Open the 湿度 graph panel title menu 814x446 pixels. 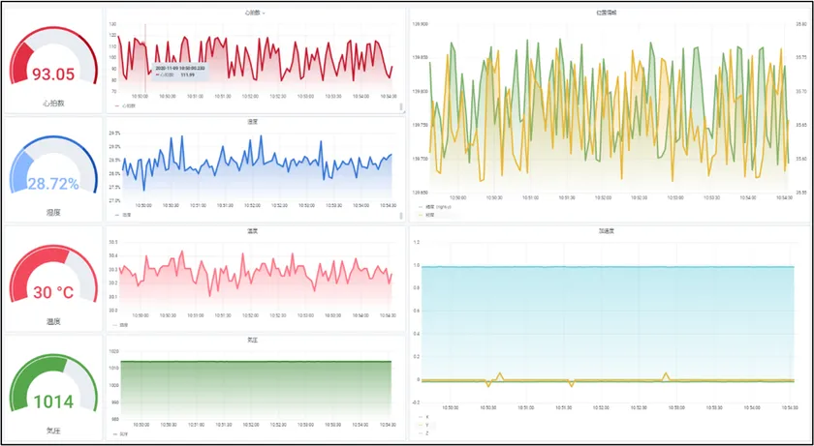pyautogui.click(x=253, y=122)
